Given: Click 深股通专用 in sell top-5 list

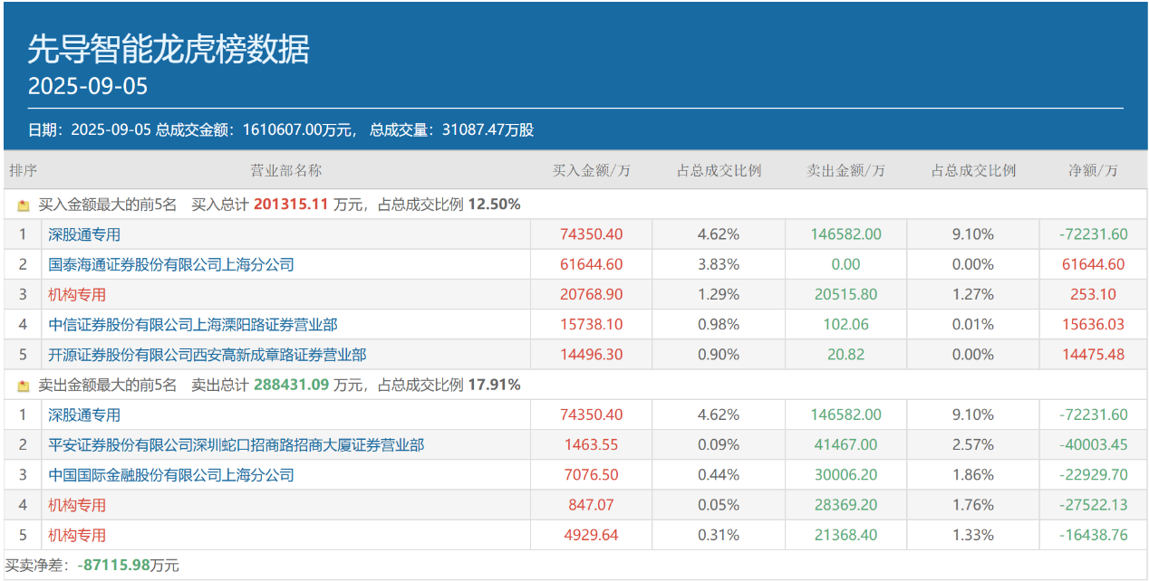Looking at the screenshot, I should (x=84, y=414).
